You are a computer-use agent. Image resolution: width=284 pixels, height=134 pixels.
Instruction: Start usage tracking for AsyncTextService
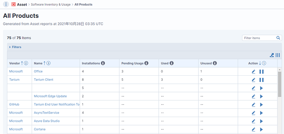(261, 113)
